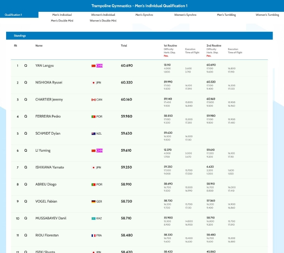This screenshot has height=253, width=284.
Task: Click 1st routine score 55.900
Action: point(168,218)
